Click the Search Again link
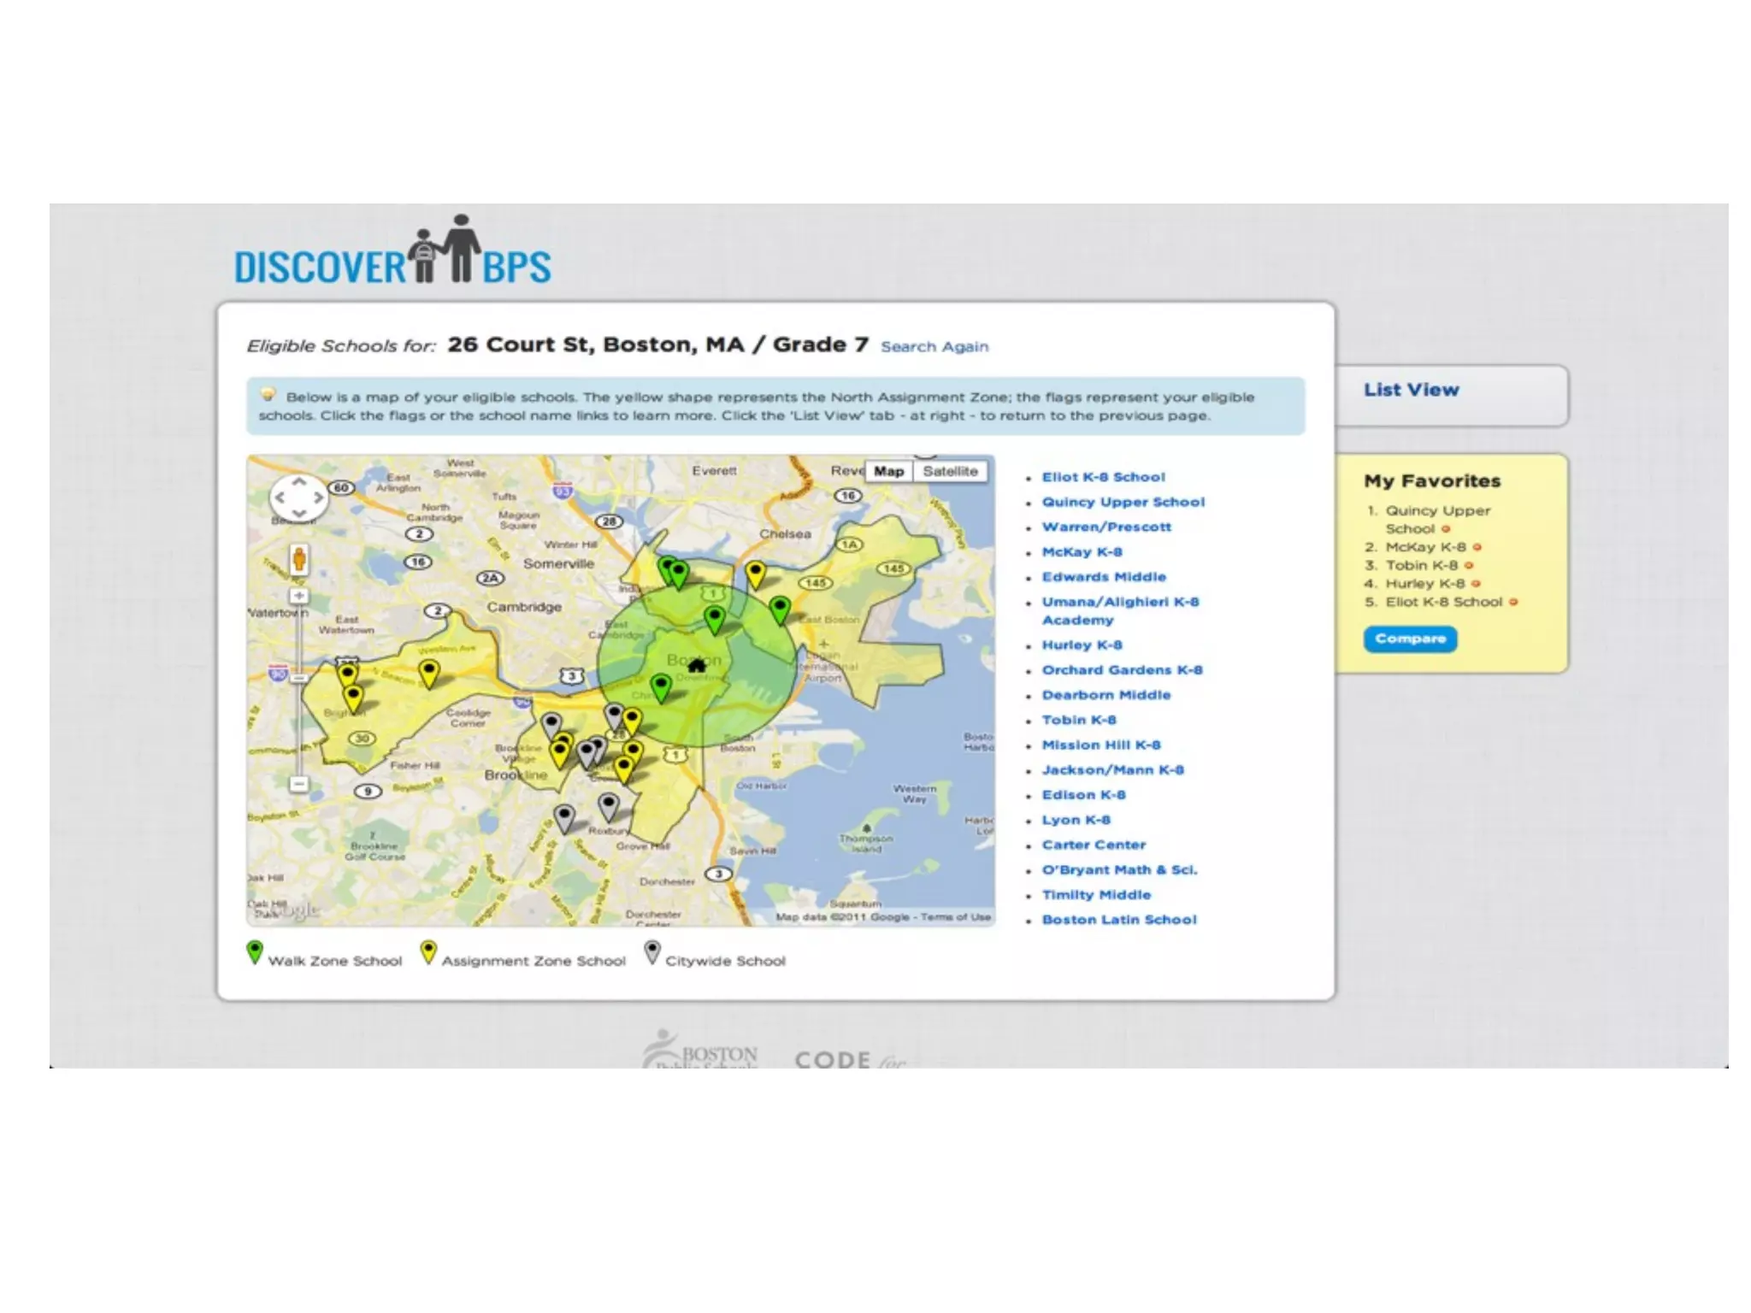Image resolution: width=1751 pixels, height=1313 pixels. point(934,346)
